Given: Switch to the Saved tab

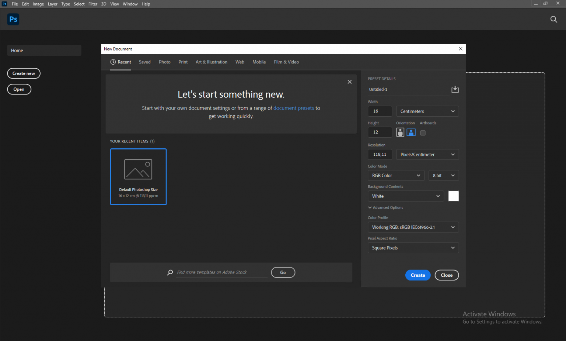Looking at the screenshot, I should coord(144,62).
